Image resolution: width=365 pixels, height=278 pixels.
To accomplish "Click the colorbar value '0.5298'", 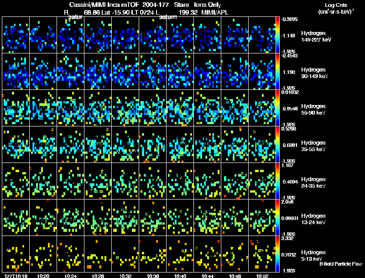I will (289, 129).
